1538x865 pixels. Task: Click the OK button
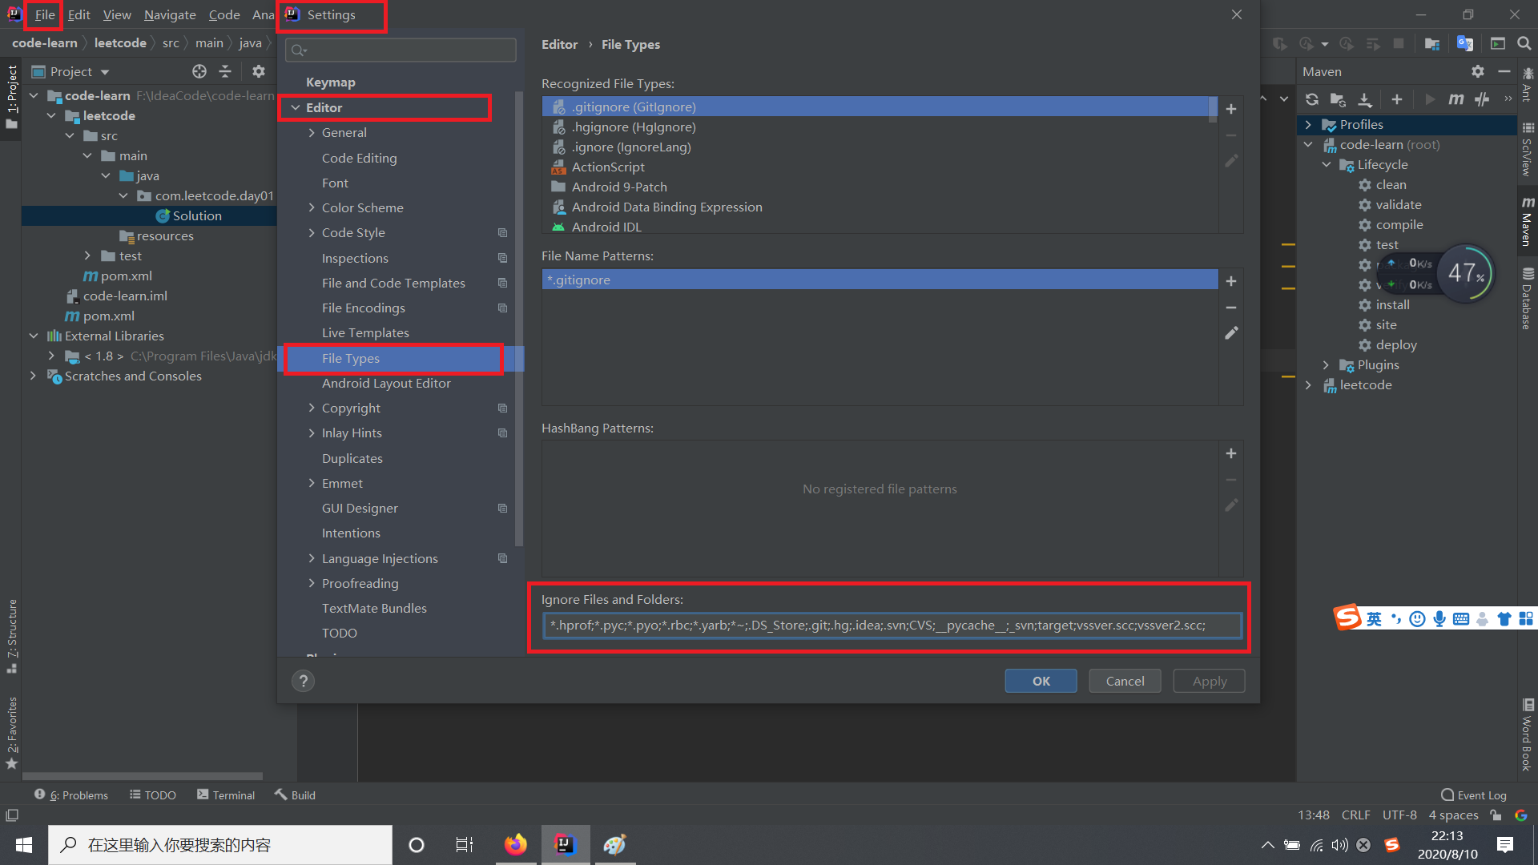1041,681
